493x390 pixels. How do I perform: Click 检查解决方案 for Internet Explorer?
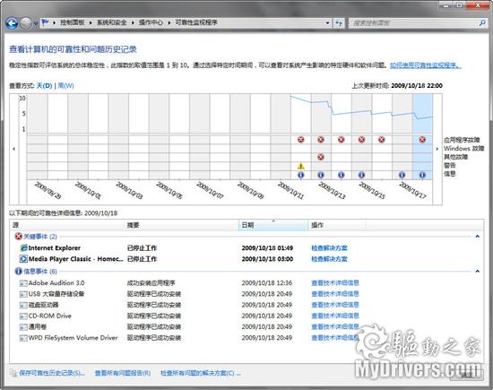pos(329,247)
